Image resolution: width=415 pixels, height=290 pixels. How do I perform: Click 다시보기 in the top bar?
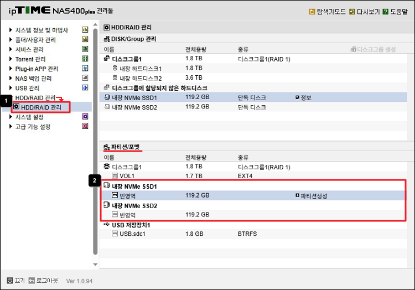tap(364, 11)
